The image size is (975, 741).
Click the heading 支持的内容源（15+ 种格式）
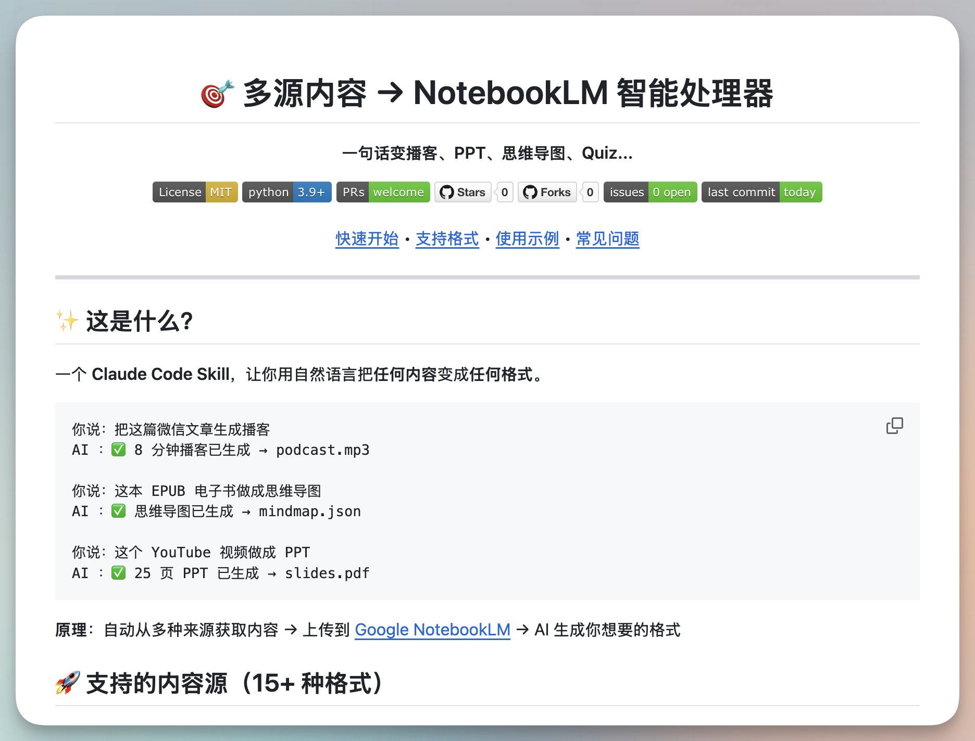tap(235, 683)
